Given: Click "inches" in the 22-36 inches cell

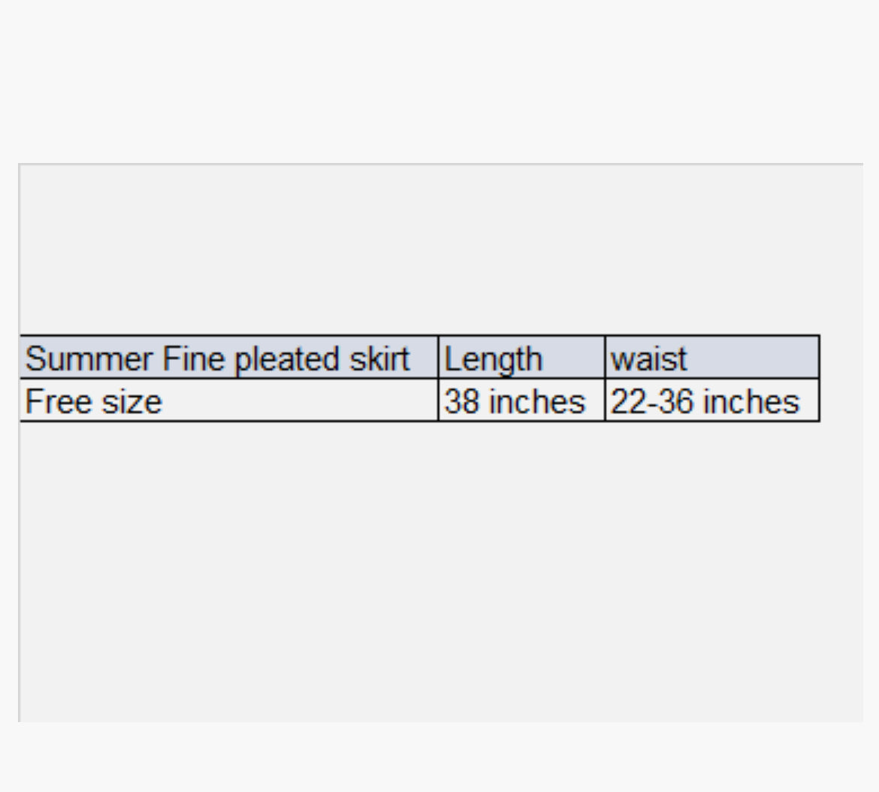Looking at the screenshot, I should click(751, 401).
